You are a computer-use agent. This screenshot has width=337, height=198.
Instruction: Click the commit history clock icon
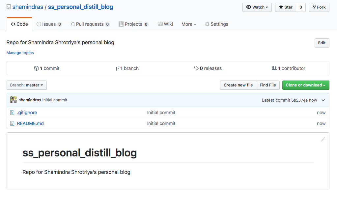pyautogui.click(x=36, y=68)
